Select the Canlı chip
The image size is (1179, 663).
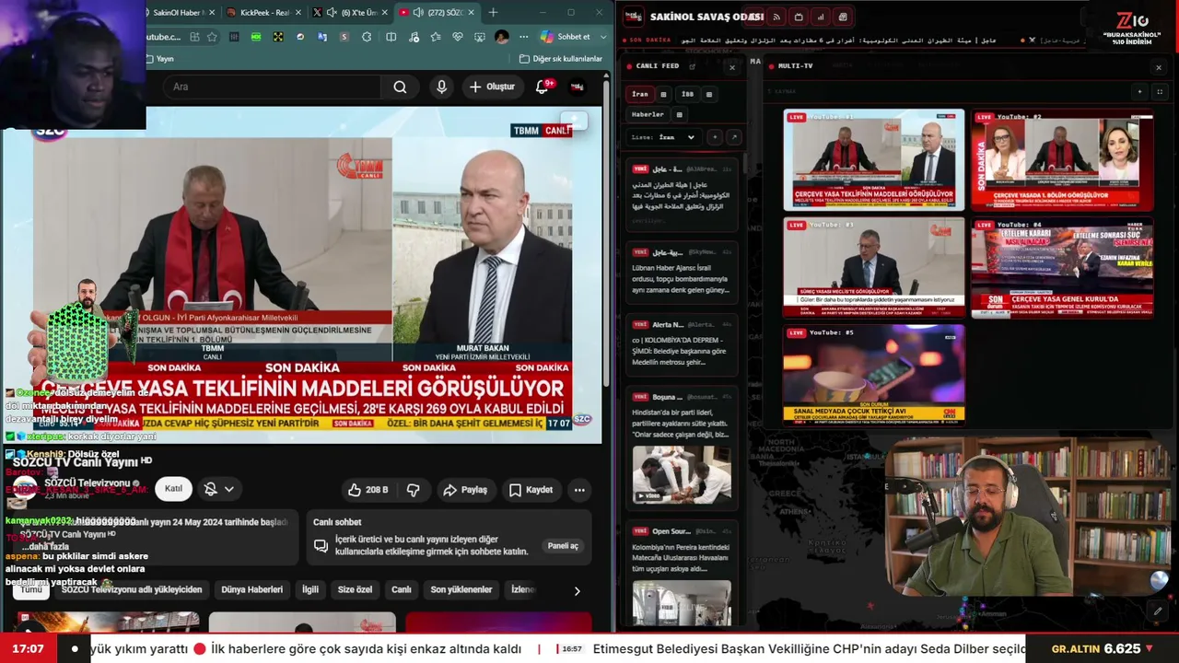402,589
